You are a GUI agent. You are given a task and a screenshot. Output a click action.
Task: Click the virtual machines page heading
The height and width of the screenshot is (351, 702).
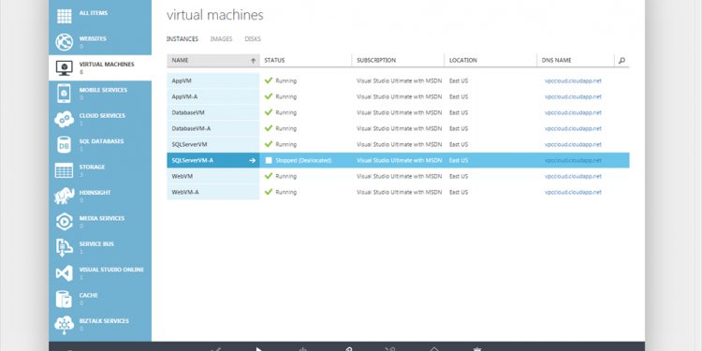point(215,15)
